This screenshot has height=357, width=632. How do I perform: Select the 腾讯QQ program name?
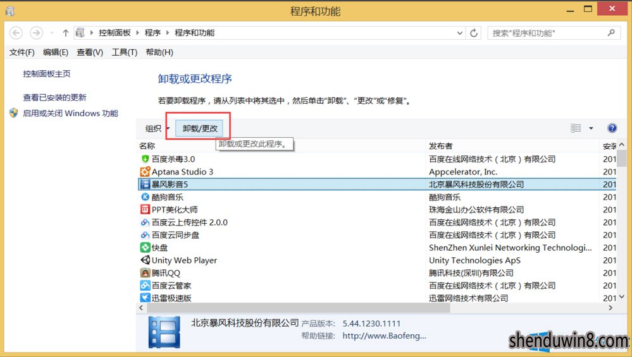[x=166, y=273]
